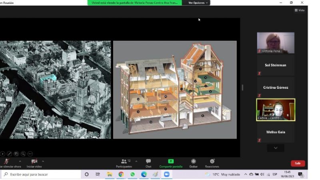Click the aerial city photo in slide

tap(55, 90)
